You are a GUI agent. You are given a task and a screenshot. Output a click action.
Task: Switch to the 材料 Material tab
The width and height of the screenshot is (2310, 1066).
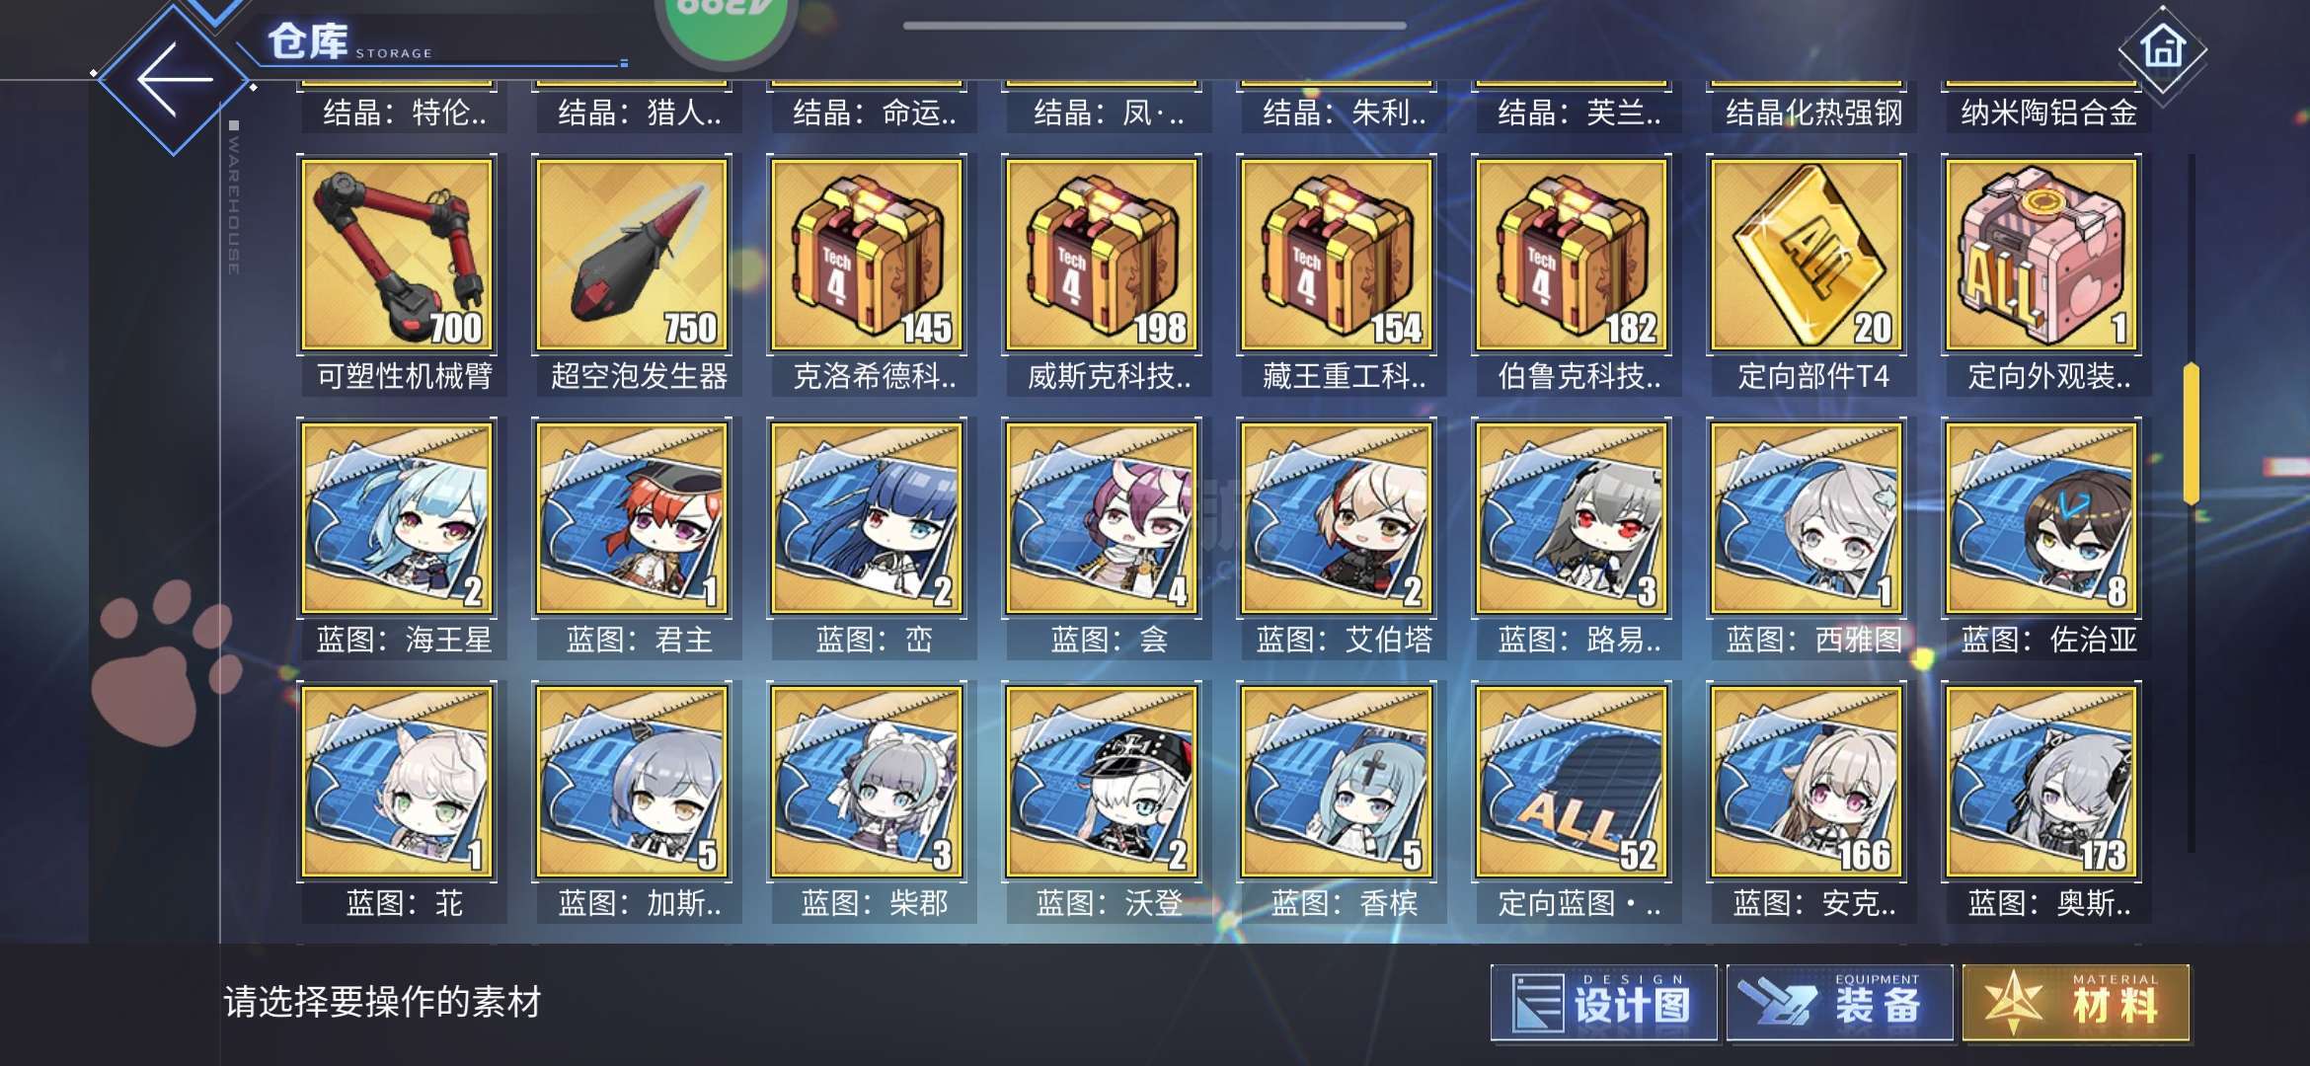pos(2076,1003)
